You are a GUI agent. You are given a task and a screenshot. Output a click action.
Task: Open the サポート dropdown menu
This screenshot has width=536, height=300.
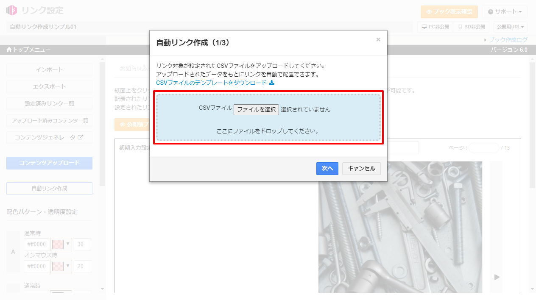coord(505,12)
